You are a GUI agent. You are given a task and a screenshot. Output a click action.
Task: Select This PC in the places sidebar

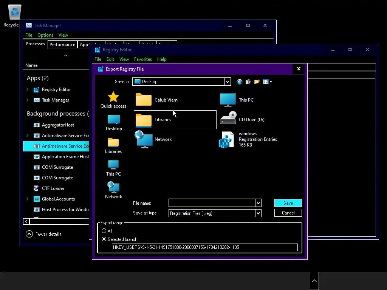(x=113, y=168)
